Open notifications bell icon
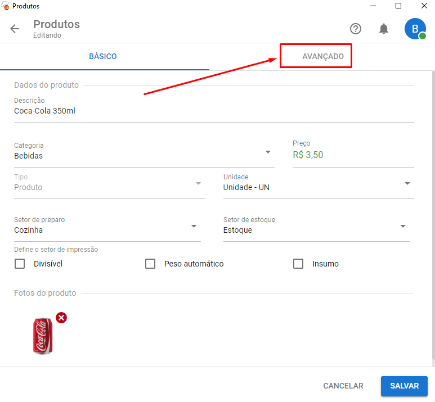The image size is (435, 402). pyautogui.click(x=384, y=29)
